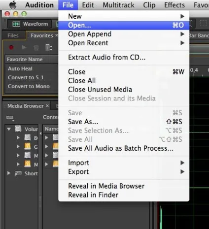The image size is (209, 229).
Task: Click the Name column header in Media Browser
Action: click(x=51, y=129)
